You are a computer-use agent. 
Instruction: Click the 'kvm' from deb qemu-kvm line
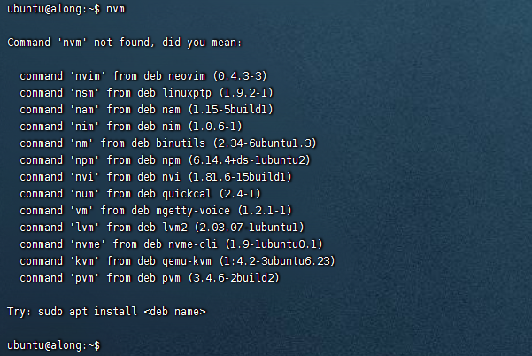(177, 261)
